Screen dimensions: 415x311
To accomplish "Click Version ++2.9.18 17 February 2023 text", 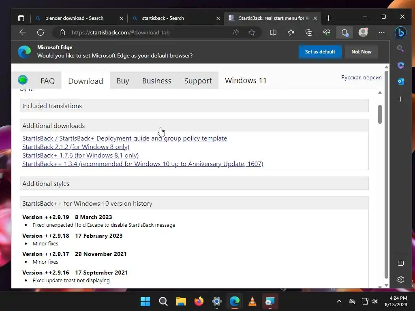I will point(73,236).
